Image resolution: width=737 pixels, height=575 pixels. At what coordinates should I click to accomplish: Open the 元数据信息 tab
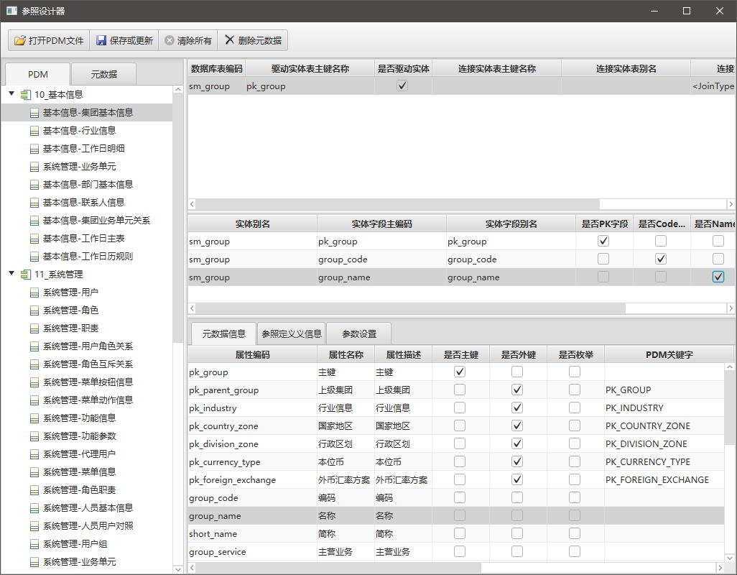pyautogui.click(x=223, y=333)
